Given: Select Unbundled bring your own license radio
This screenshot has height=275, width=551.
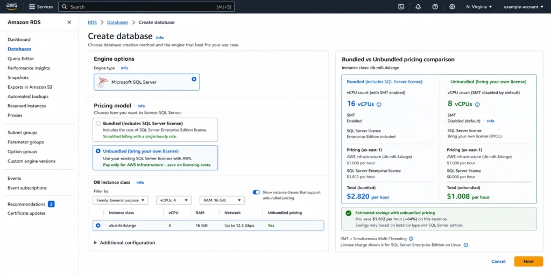Looking at the screenshot, I should coord(98,151).
